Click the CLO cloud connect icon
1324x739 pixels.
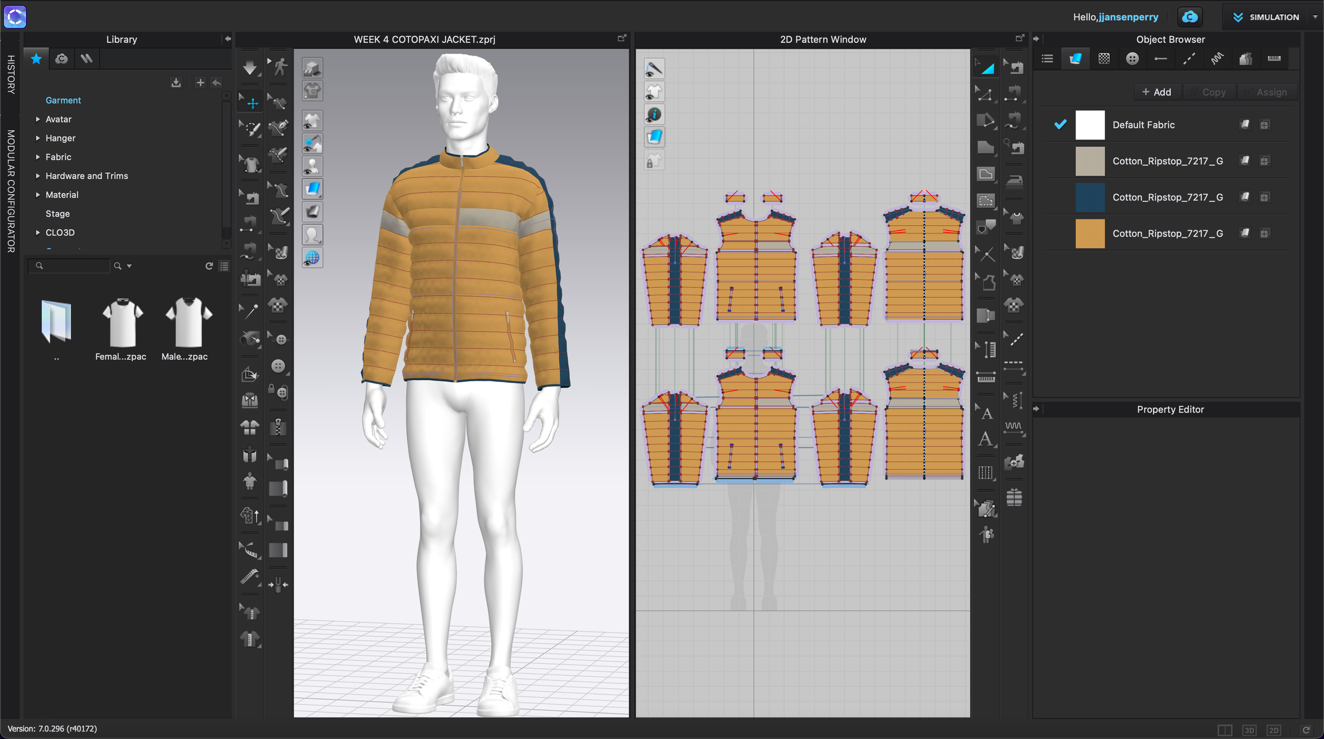pyautogui.click(x=1189, y=17)
